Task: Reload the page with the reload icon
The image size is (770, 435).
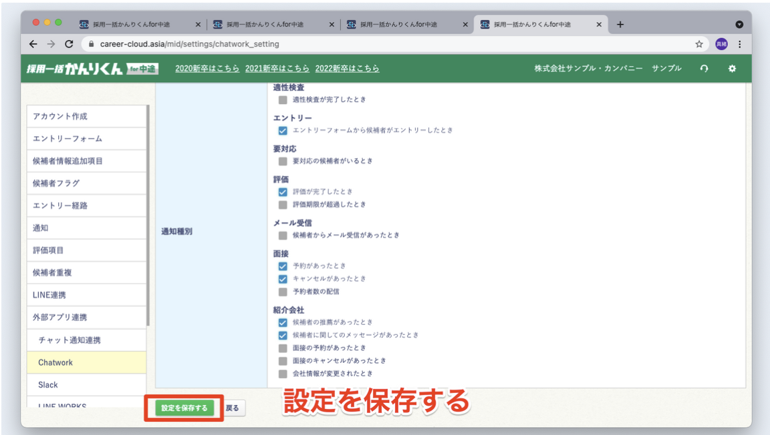Action: pos(69,43)
